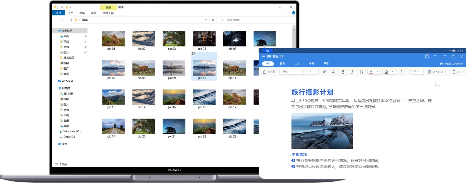Select the pic 15 sunset thumbnail

tap(174, 97)
